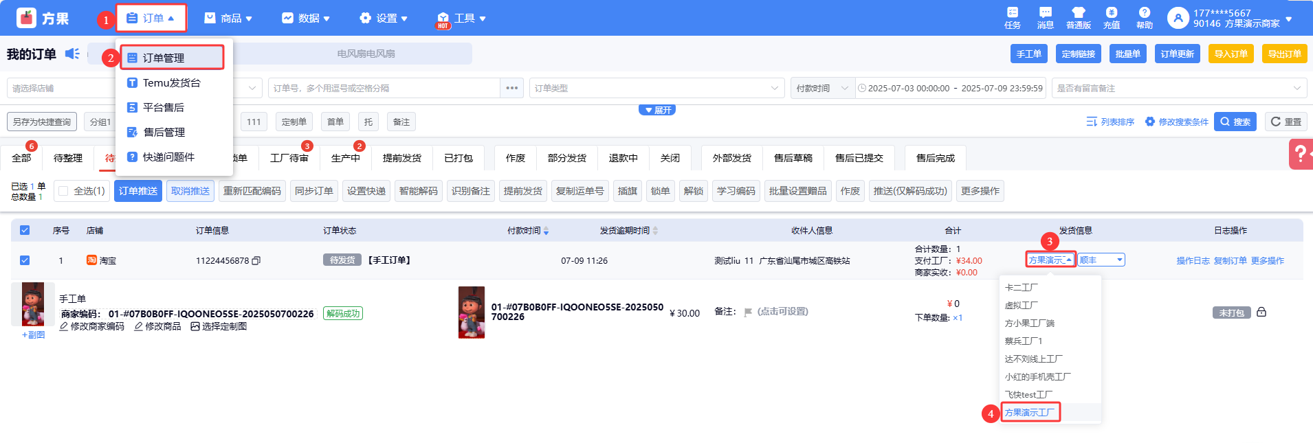
Task: Click 修改搜索条件 gear icon
Action: 1150,122
